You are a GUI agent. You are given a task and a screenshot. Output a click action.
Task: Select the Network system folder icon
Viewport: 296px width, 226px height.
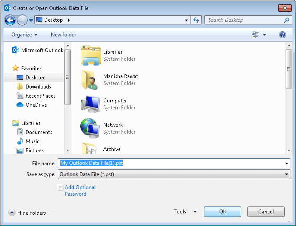[x=90, y=128]
